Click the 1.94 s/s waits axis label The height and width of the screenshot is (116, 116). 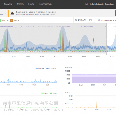coord(70,96)
